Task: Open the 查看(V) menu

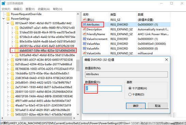Action: pyautogui.click(x=30, y=9)
